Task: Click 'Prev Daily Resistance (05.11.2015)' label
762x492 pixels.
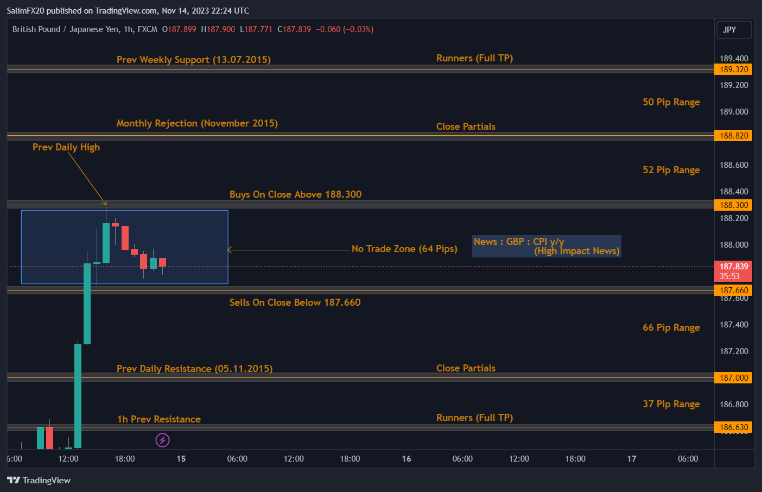Action: (x=194, y=369)
